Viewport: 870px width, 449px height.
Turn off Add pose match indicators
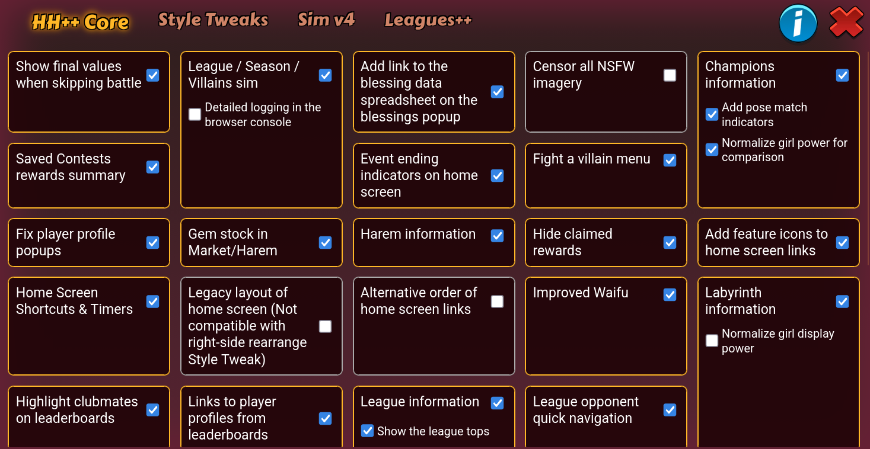pyautogui.click(x=712, y=114)
